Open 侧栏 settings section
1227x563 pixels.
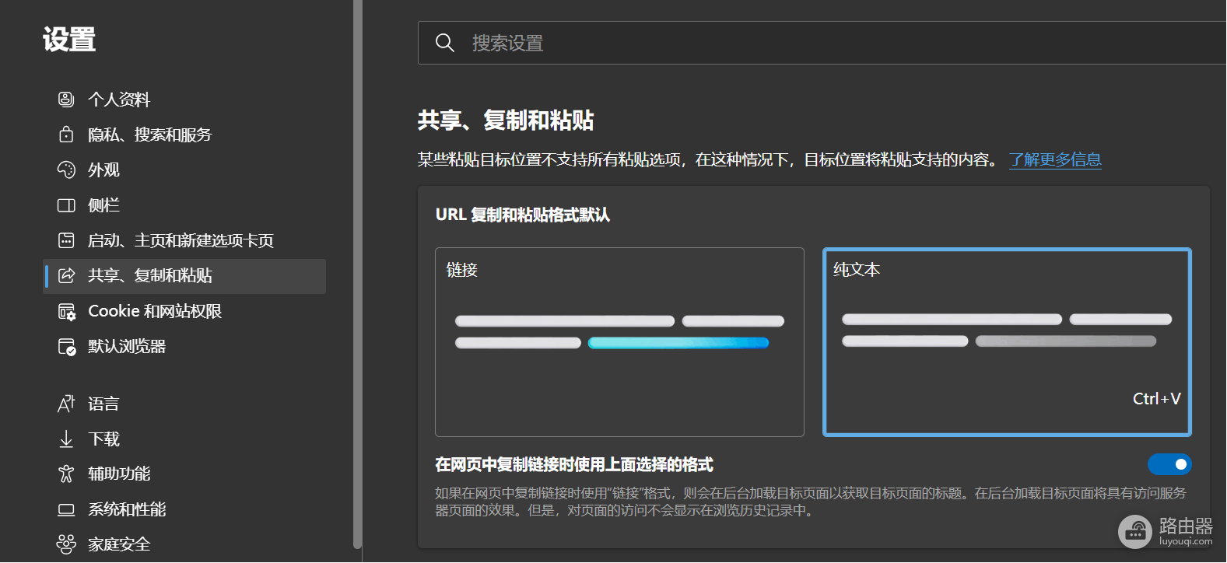point(184,205)
